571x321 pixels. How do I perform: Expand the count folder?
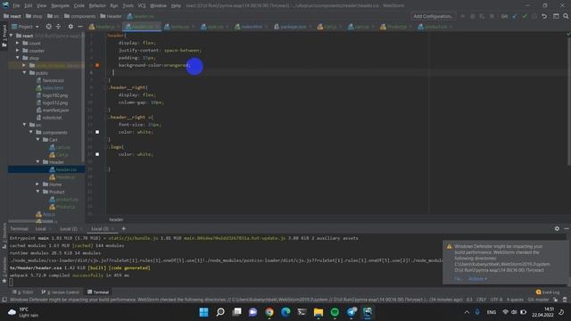click(x=18, y=43)
